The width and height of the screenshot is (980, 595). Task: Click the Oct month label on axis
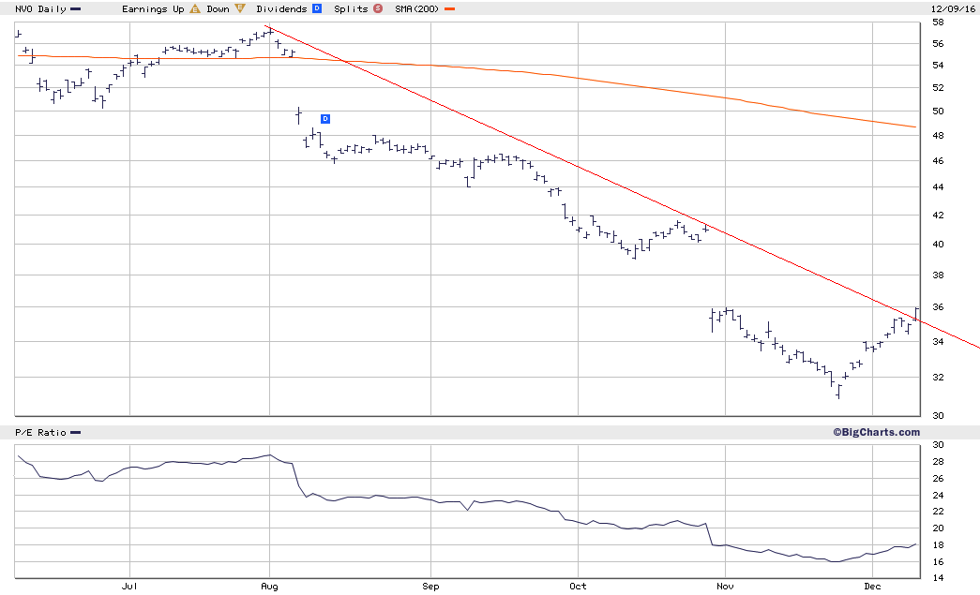[578, 586]
